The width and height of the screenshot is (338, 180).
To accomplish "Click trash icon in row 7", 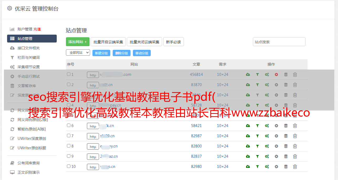I will (295, 136).
